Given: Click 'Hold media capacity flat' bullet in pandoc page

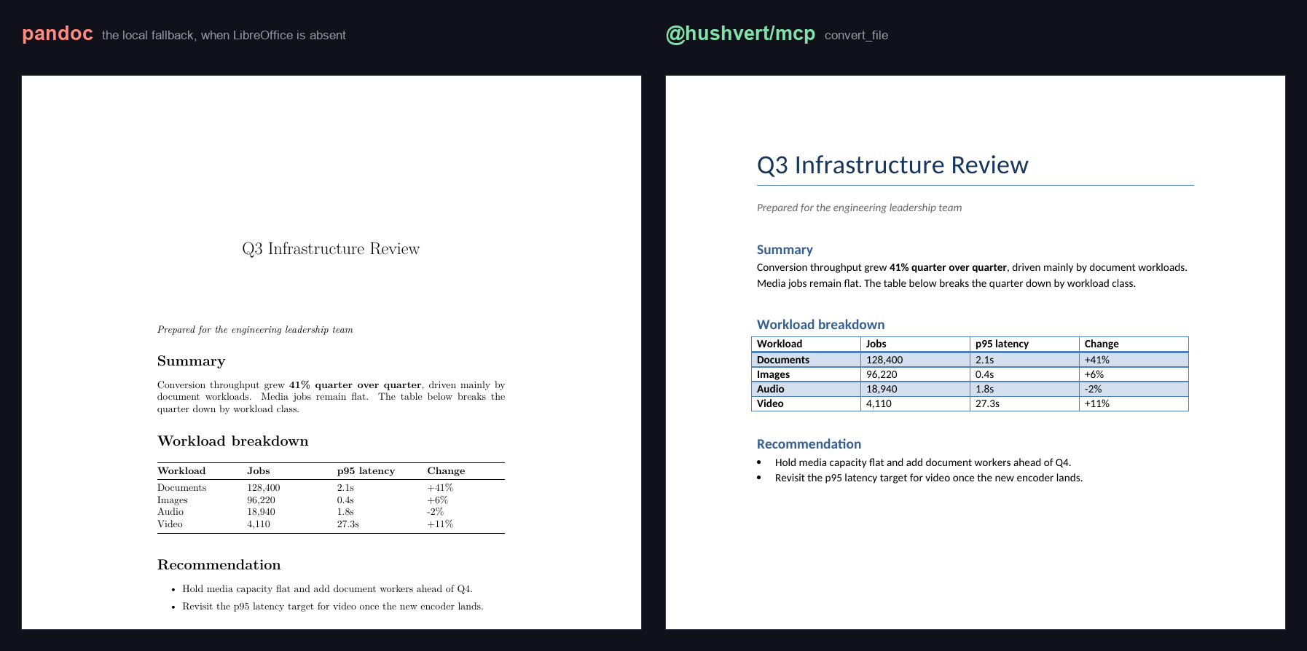Looking at the screenshot, I should click(x=327, y=589).
